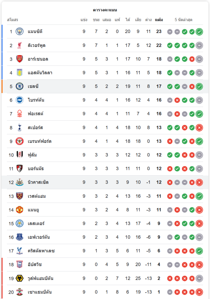210x299 pixels.
Task: Click the Arsenal club crest
Action: coord(19,59)
